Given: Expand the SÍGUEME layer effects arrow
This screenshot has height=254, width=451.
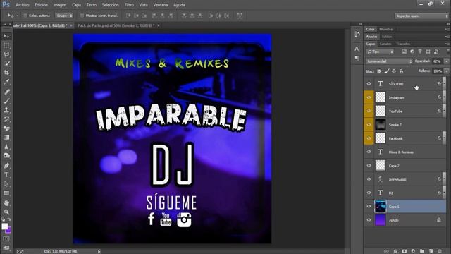Looking at the screenshot, I should click(x=445, y=84).
